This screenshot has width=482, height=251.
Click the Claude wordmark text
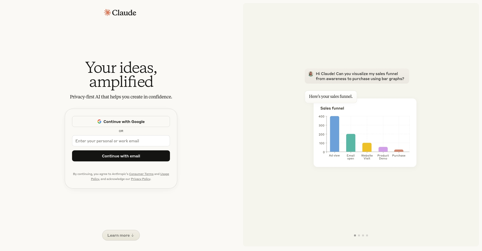click(x=124, y=13)
